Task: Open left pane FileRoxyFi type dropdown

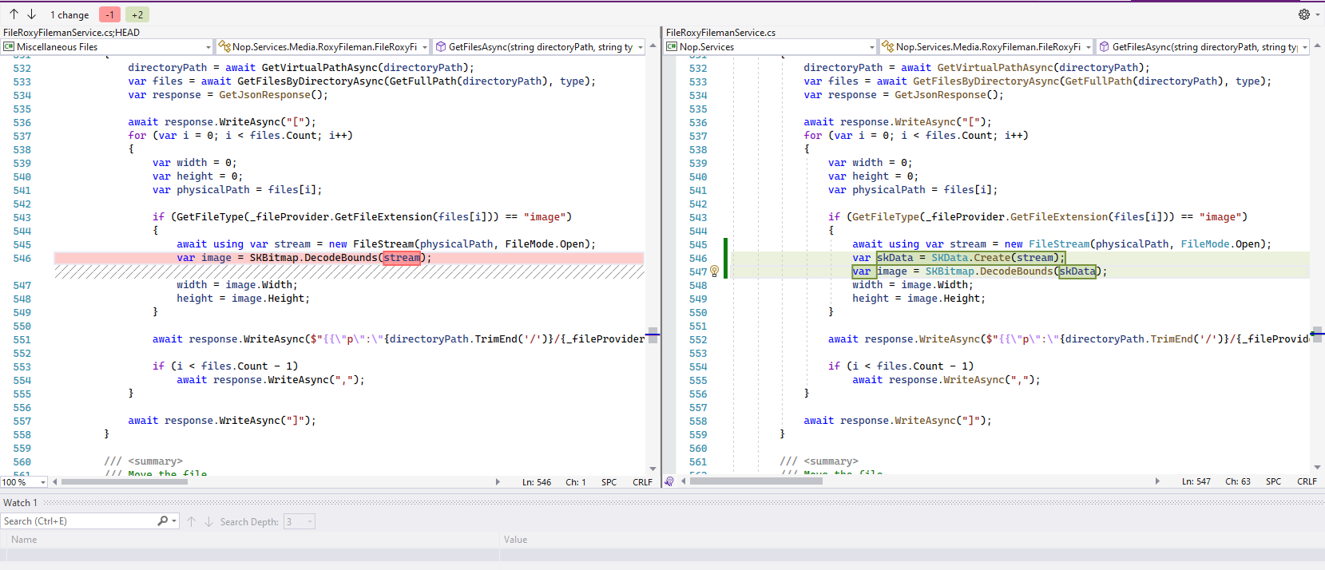Action: pyautogui.click(x=323, y=47)
